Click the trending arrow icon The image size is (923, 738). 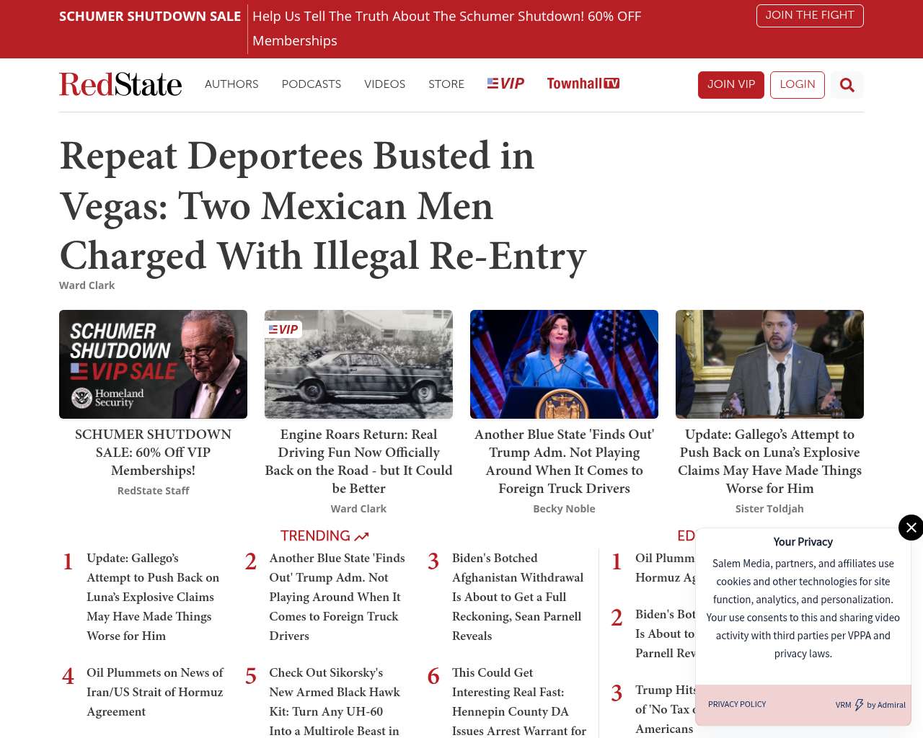pos(361,536)
